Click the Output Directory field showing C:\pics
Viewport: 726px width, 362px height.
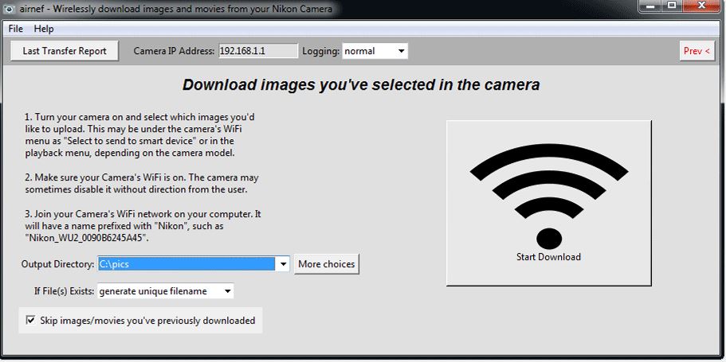click(x=186, y=264)
